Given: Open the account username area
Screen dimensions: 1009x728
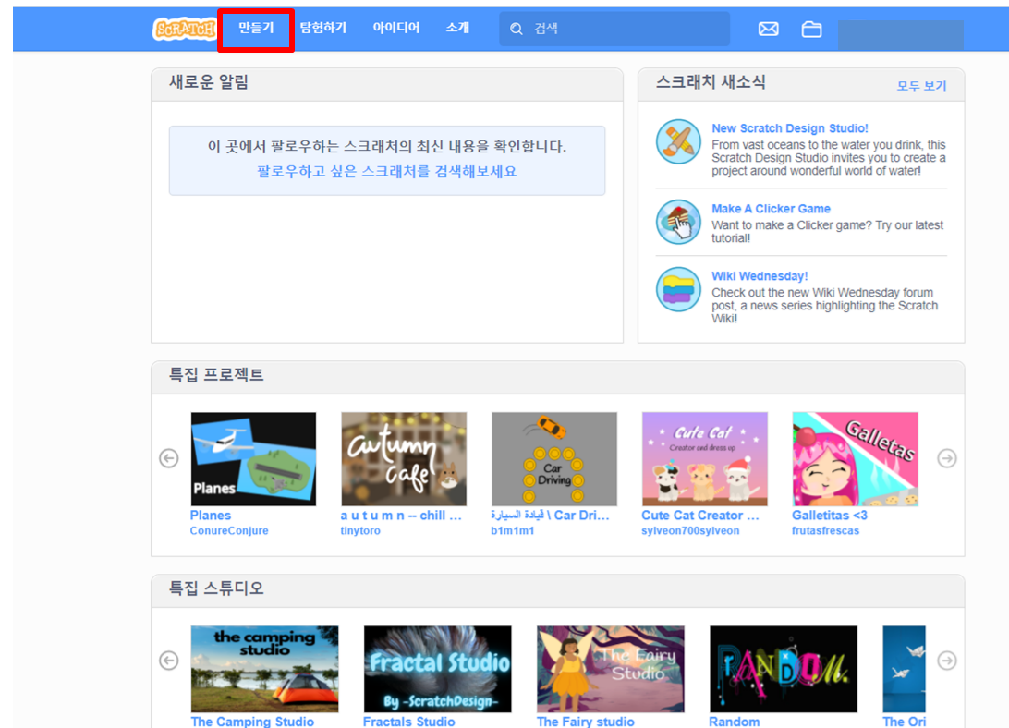Looking at the screenshot, I should [900, 34].
